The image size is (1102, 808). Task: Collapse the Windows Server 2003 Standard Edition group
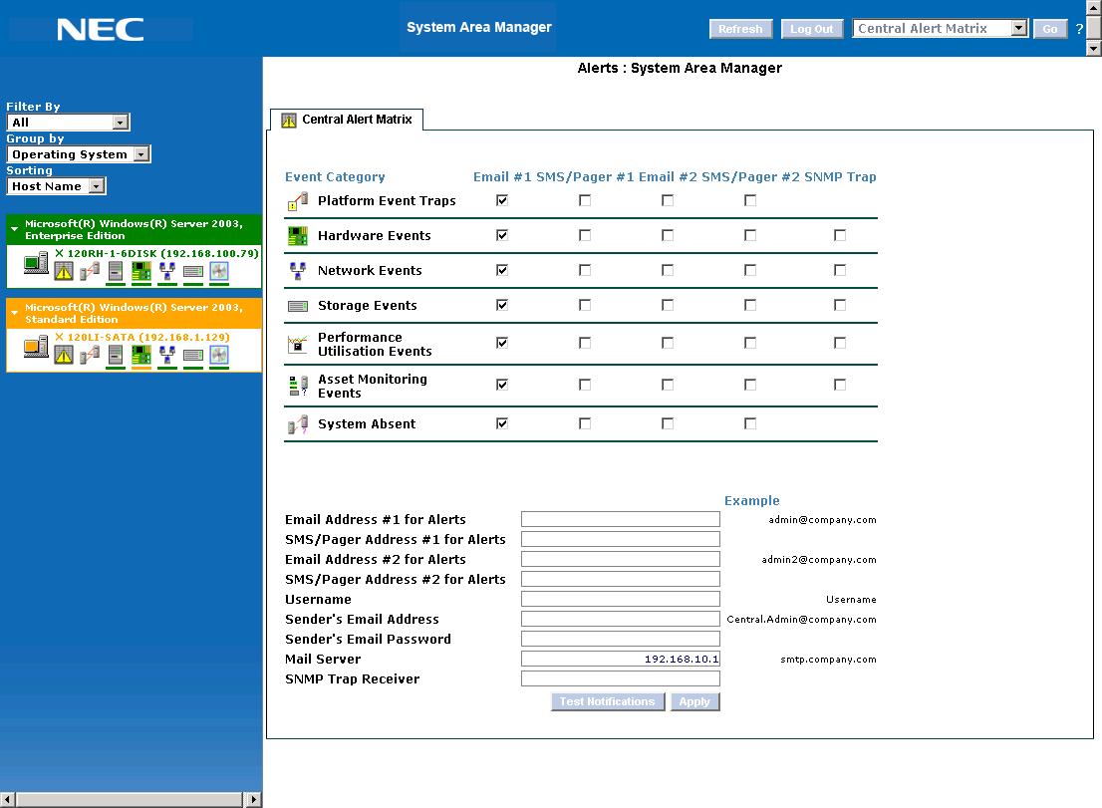[14, 313]
